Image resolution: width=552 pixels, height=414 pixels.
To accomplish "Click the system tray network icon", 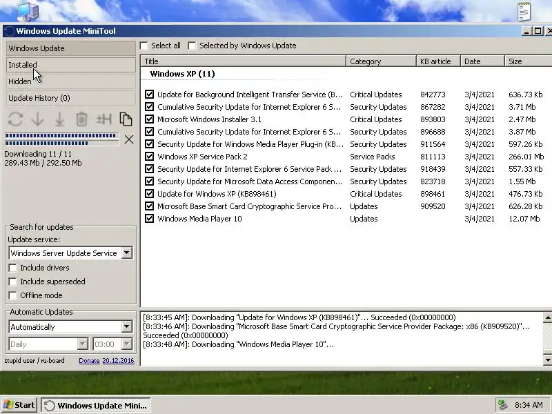I will point(503,405).
